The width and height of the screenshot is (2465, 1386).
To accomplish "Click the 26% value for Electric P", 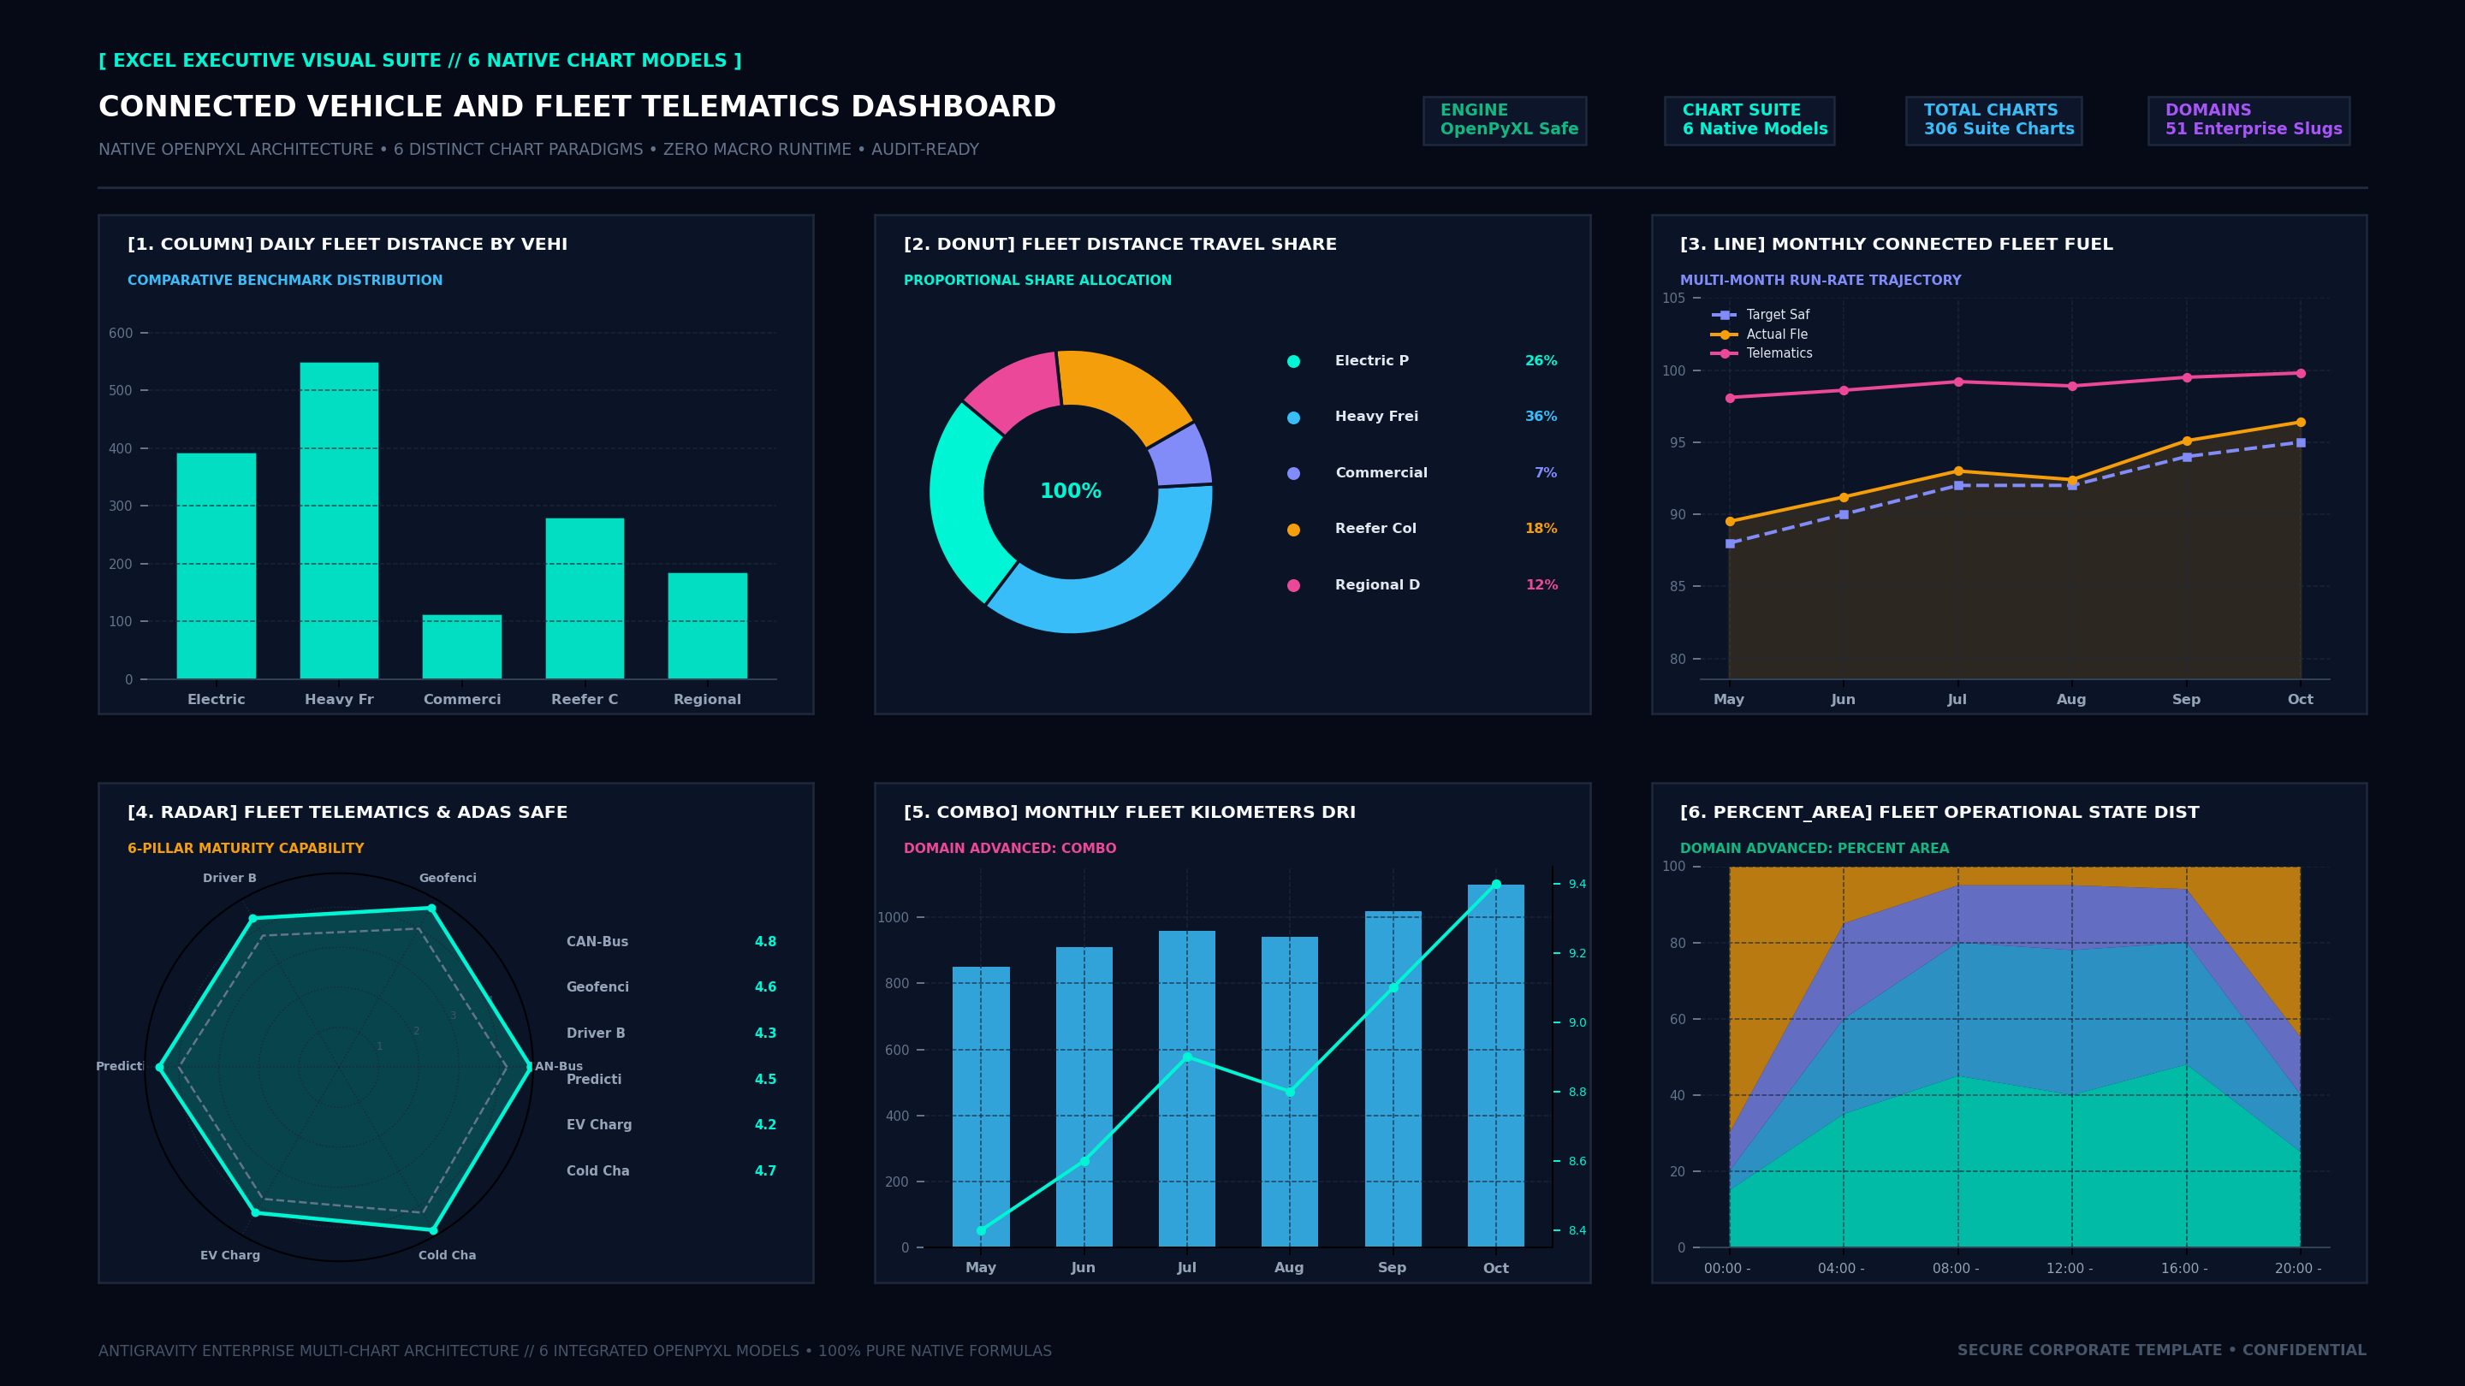I will (1541, 362).
